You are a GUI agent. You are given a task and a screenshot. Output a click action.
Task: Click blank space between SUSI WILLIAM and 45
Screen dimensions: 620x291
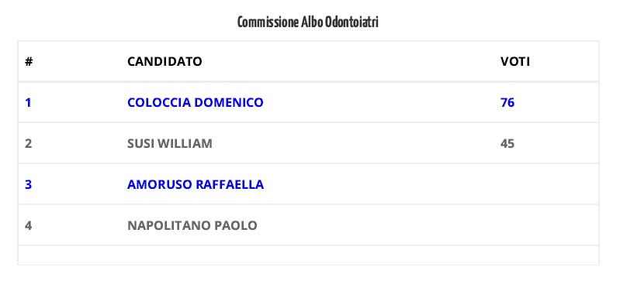pyautogui.click(x=356, y=143)
